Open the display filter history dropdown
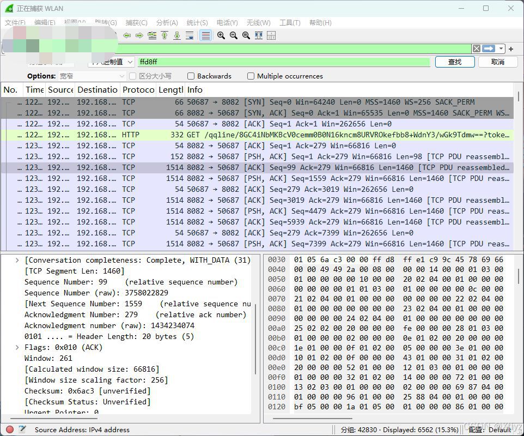Screen dimensions: 524x436 [x=501, y=49]
